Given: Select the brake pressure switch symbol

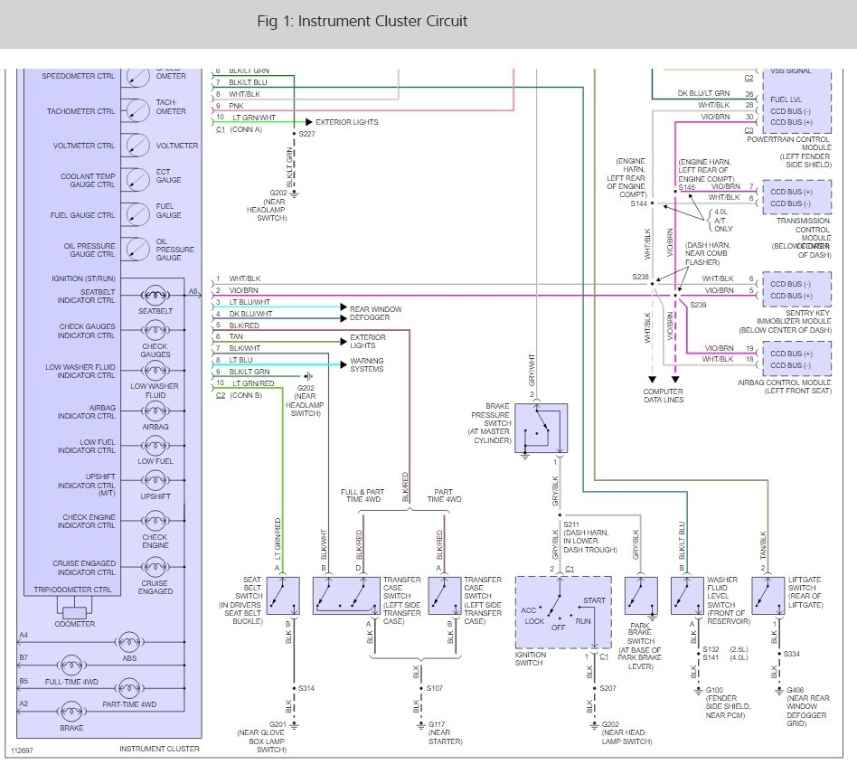Looking at the screenshot, I should point(542,428).
